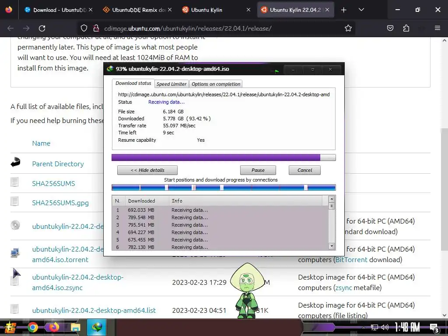Close the Ubuntu Kylin tab
The width and height of the screenshot is (448, 336).
248,10
